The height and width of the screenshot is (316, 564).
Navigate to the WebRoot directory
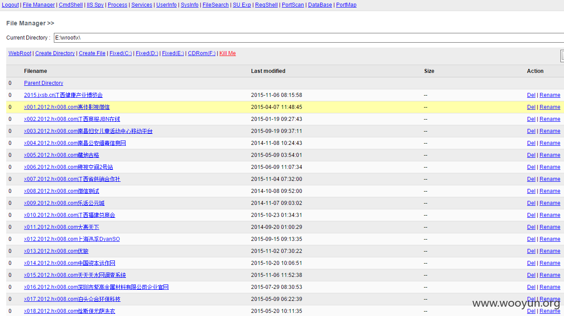tap(20, 53)
